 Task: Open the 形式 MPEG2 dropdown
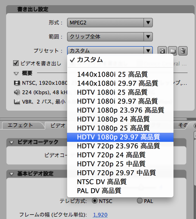(x=110, y=23)
